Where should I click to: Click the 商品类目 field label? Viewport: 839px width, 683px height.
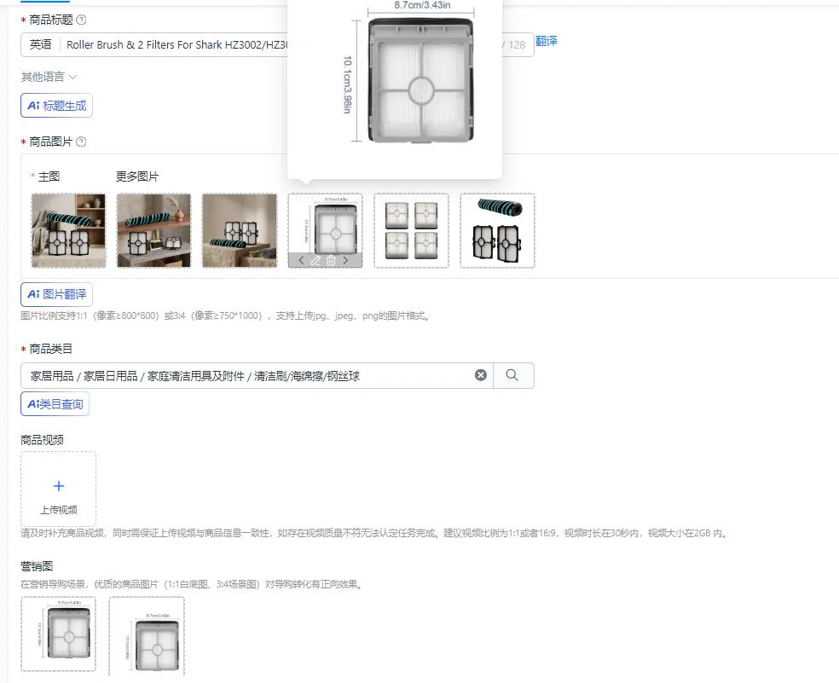[51, 349]
